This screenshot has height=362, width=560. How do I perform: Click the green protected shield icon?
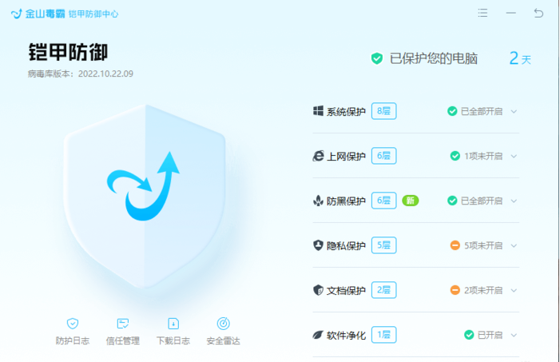click(x=377, y=58)
